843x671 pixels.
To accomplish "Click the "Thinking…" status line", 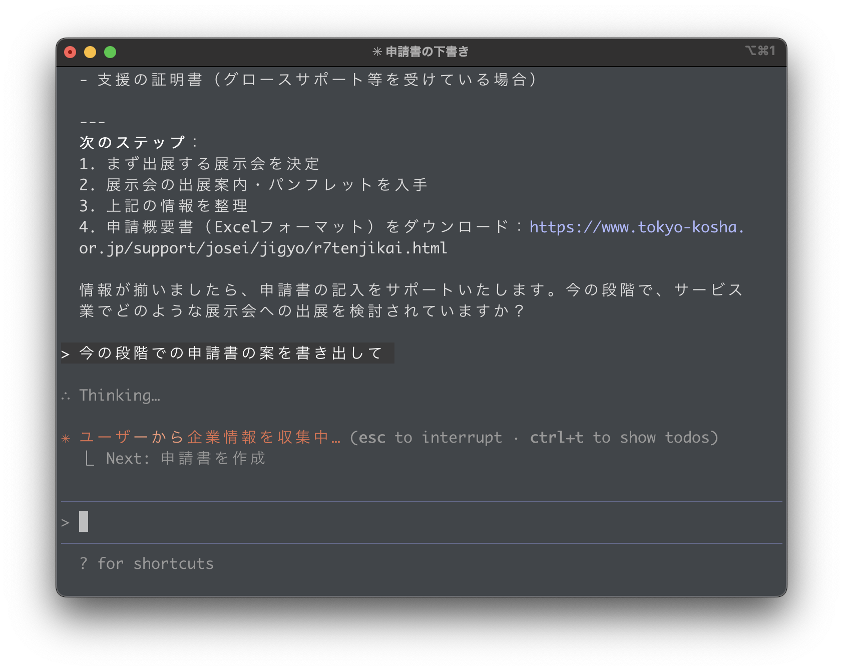I will tap(120, 396).
